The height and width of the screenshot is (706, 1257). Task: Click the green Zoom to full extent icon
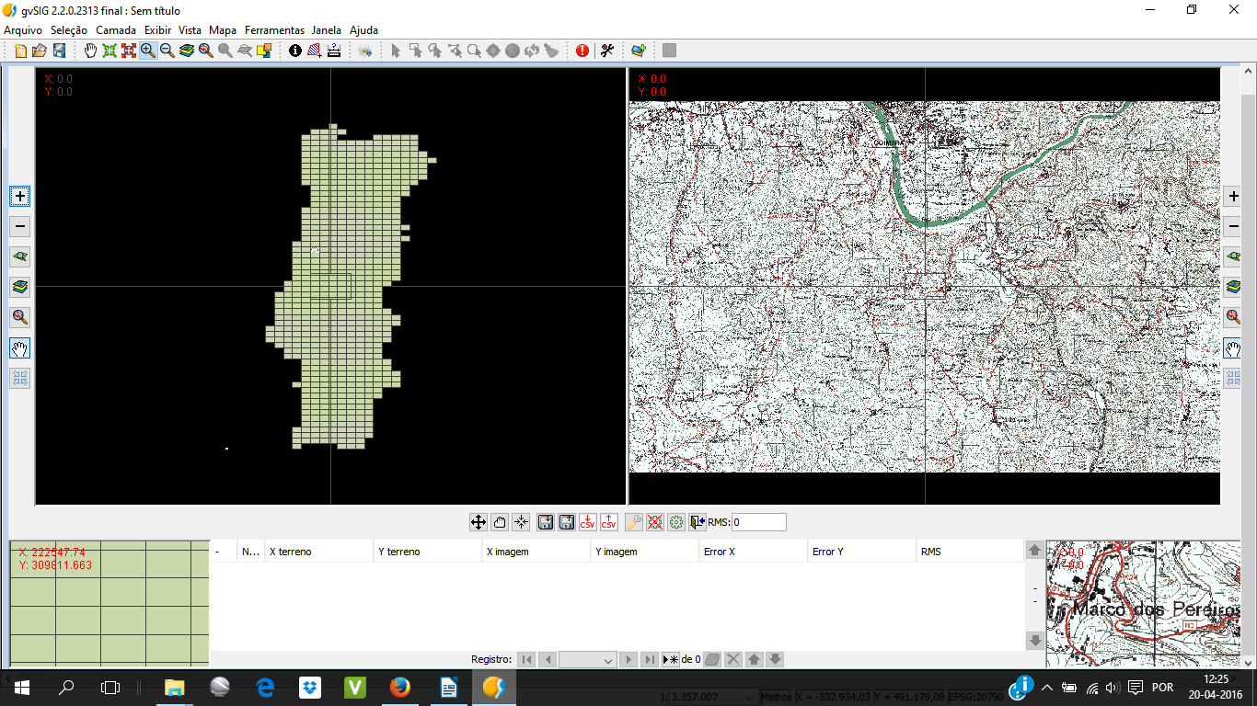110,51
